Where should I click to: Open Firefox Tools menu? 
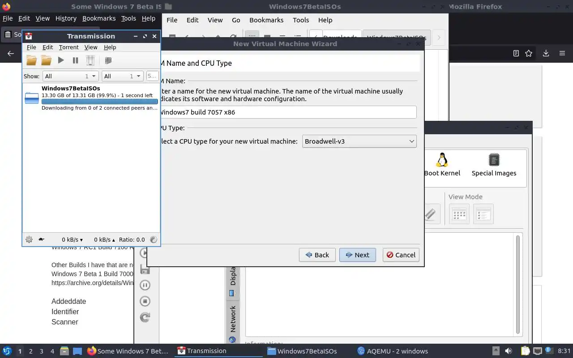pyautogui.click(x=128, y=18)
